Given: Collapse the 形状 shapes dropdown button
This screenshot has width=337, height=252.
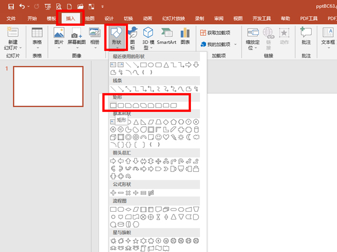Looking at the screenshot, I should pos(115,36).
